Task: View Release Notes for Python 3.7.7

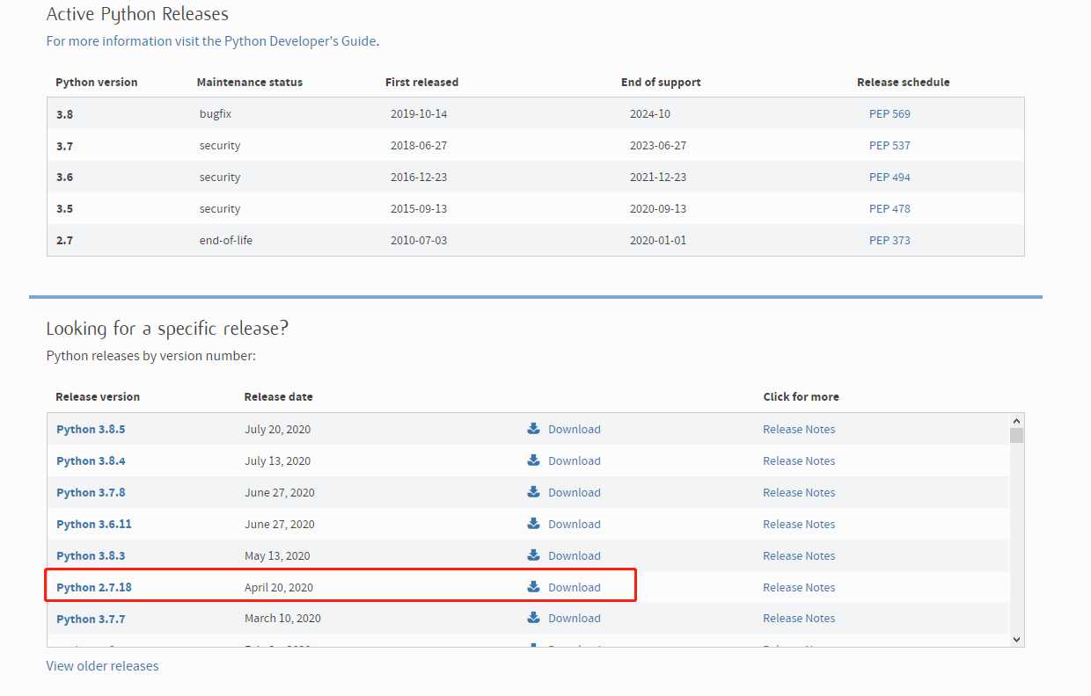Action: coord(799,619)
